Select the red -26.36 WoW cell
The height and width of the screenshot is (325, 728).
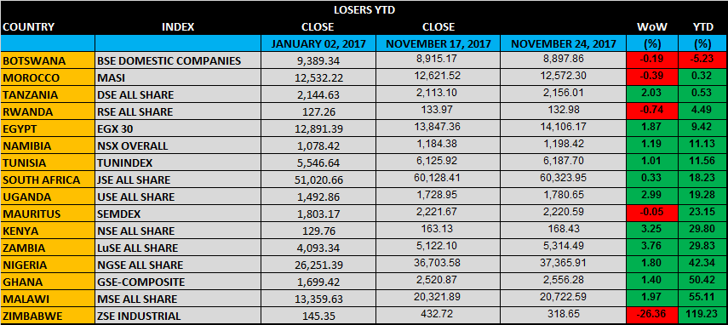tap(652, 316)
